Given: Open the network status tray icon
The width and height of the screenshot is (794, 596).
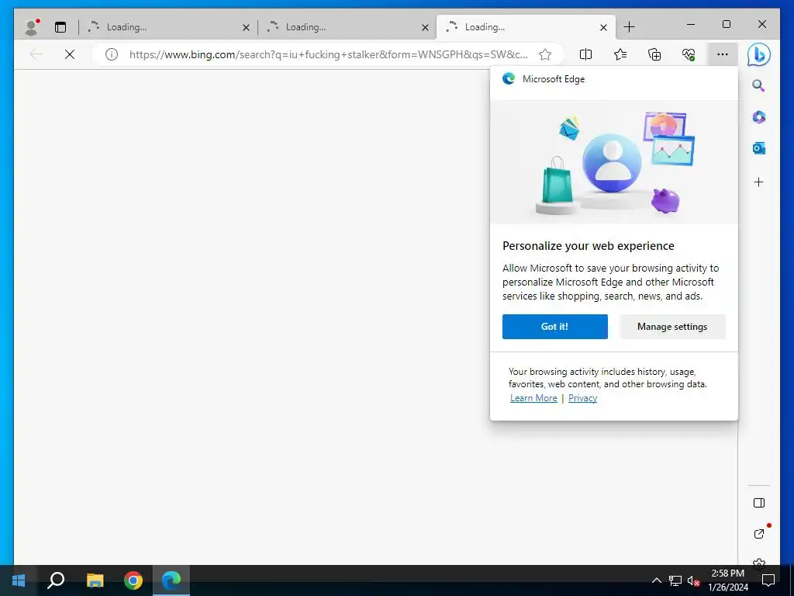Looking at the screenshot, I should point(675,580).
